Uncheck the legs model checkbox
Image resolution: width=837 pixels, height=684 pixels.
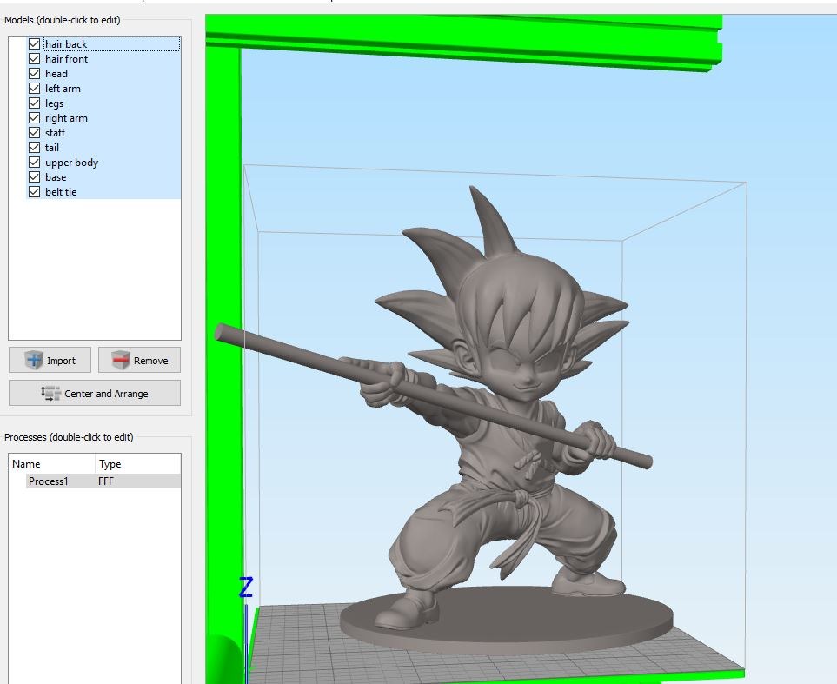click(x=34, y=103)
